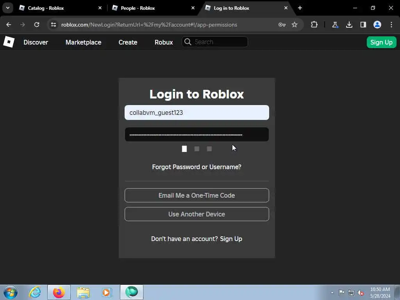The width and height of the screenshot is (400, 300).
Task: Click Use Another Device button
Action: 197,214
